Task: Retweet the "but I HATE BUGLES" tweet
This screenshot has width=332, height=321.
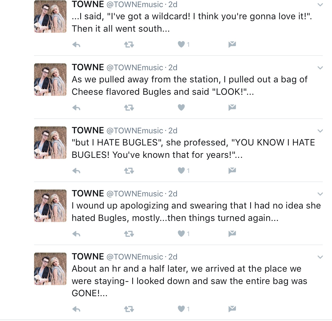Action: tap(129, 171)
